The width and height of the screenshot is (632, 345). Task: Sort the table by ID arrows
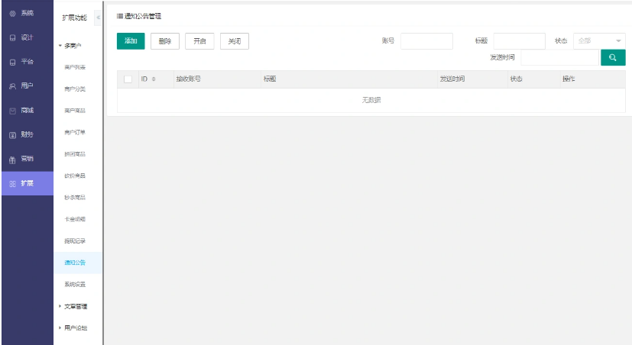[x=154, y=79]
